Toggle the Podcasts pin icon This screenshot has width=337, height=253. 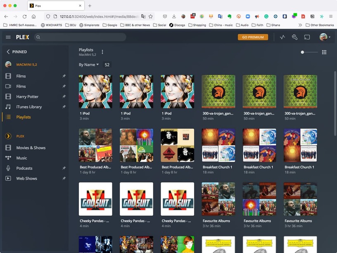coord(64,168)
